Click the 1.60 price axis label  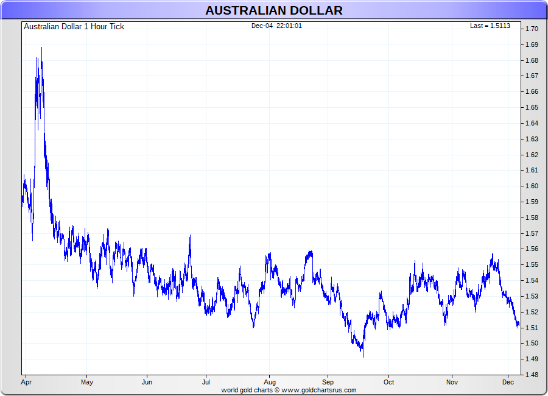coord(532,186)
